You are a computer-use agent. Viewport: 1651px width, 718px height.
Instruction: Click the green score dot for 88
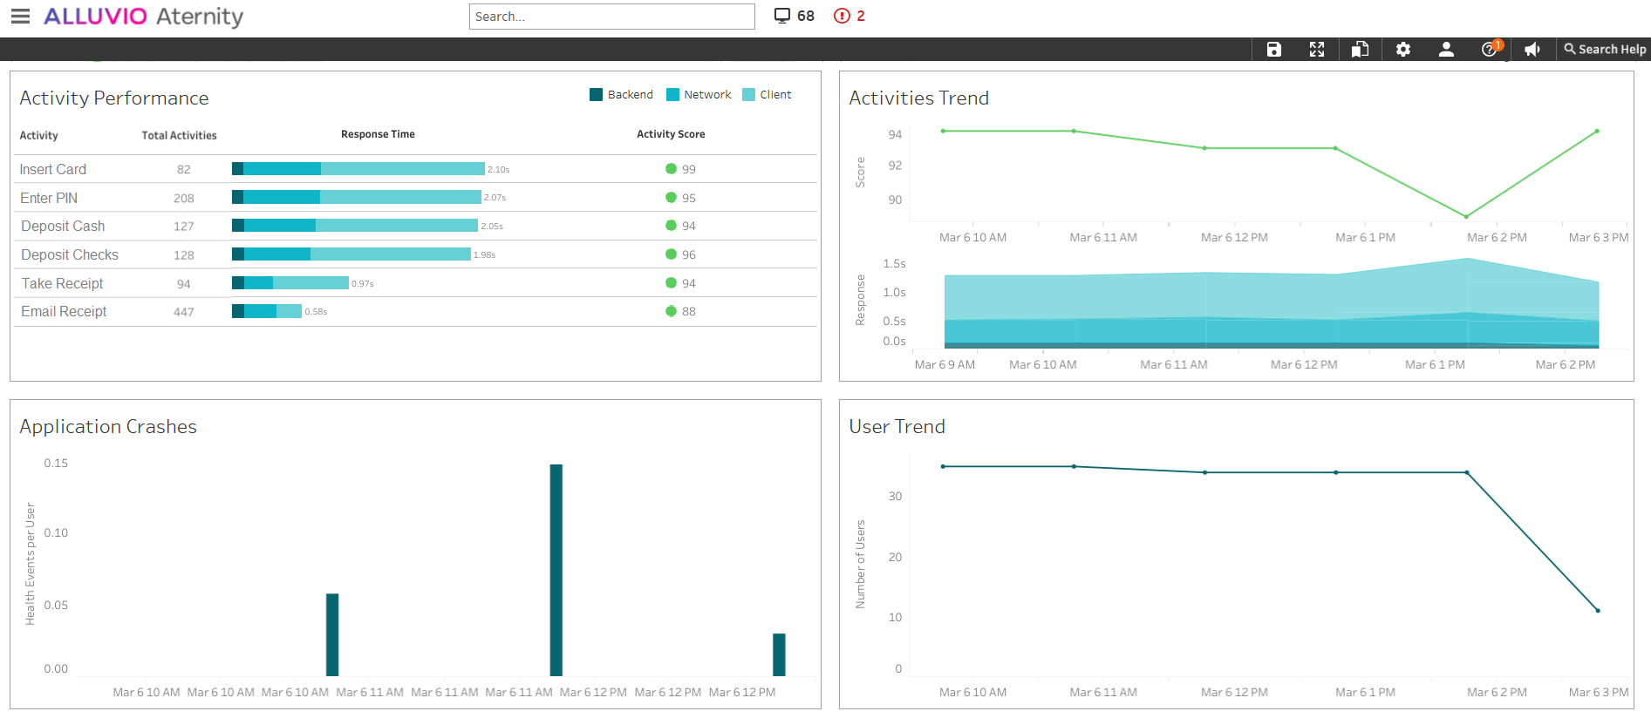tap(671, 311)
